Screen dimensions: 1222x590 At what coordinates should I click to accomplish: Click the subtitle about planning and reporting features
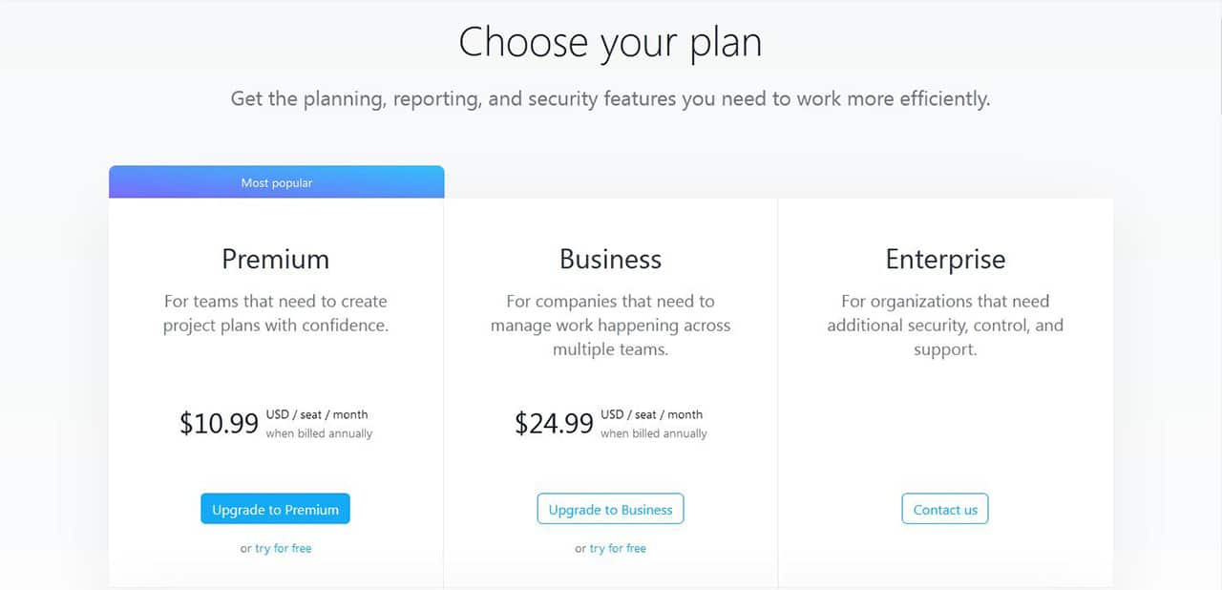click(x=610, y=98)
